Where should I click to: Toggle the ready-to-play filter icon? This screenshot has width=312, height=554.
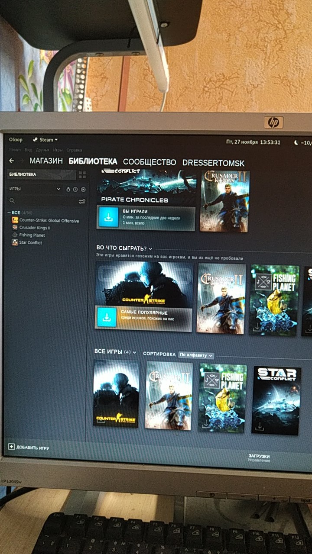pyautogui.click(x=83, y=189)
